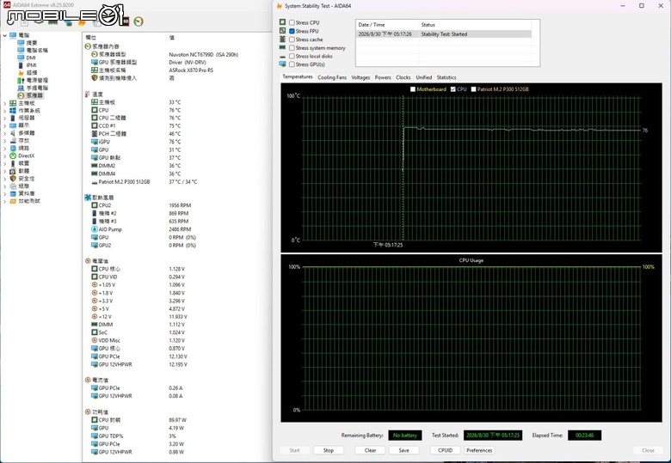Show Patriot M.2 P300 512GB temperature line
The width and height of the screenshot is (671, 463).
(x=474, y=89)
